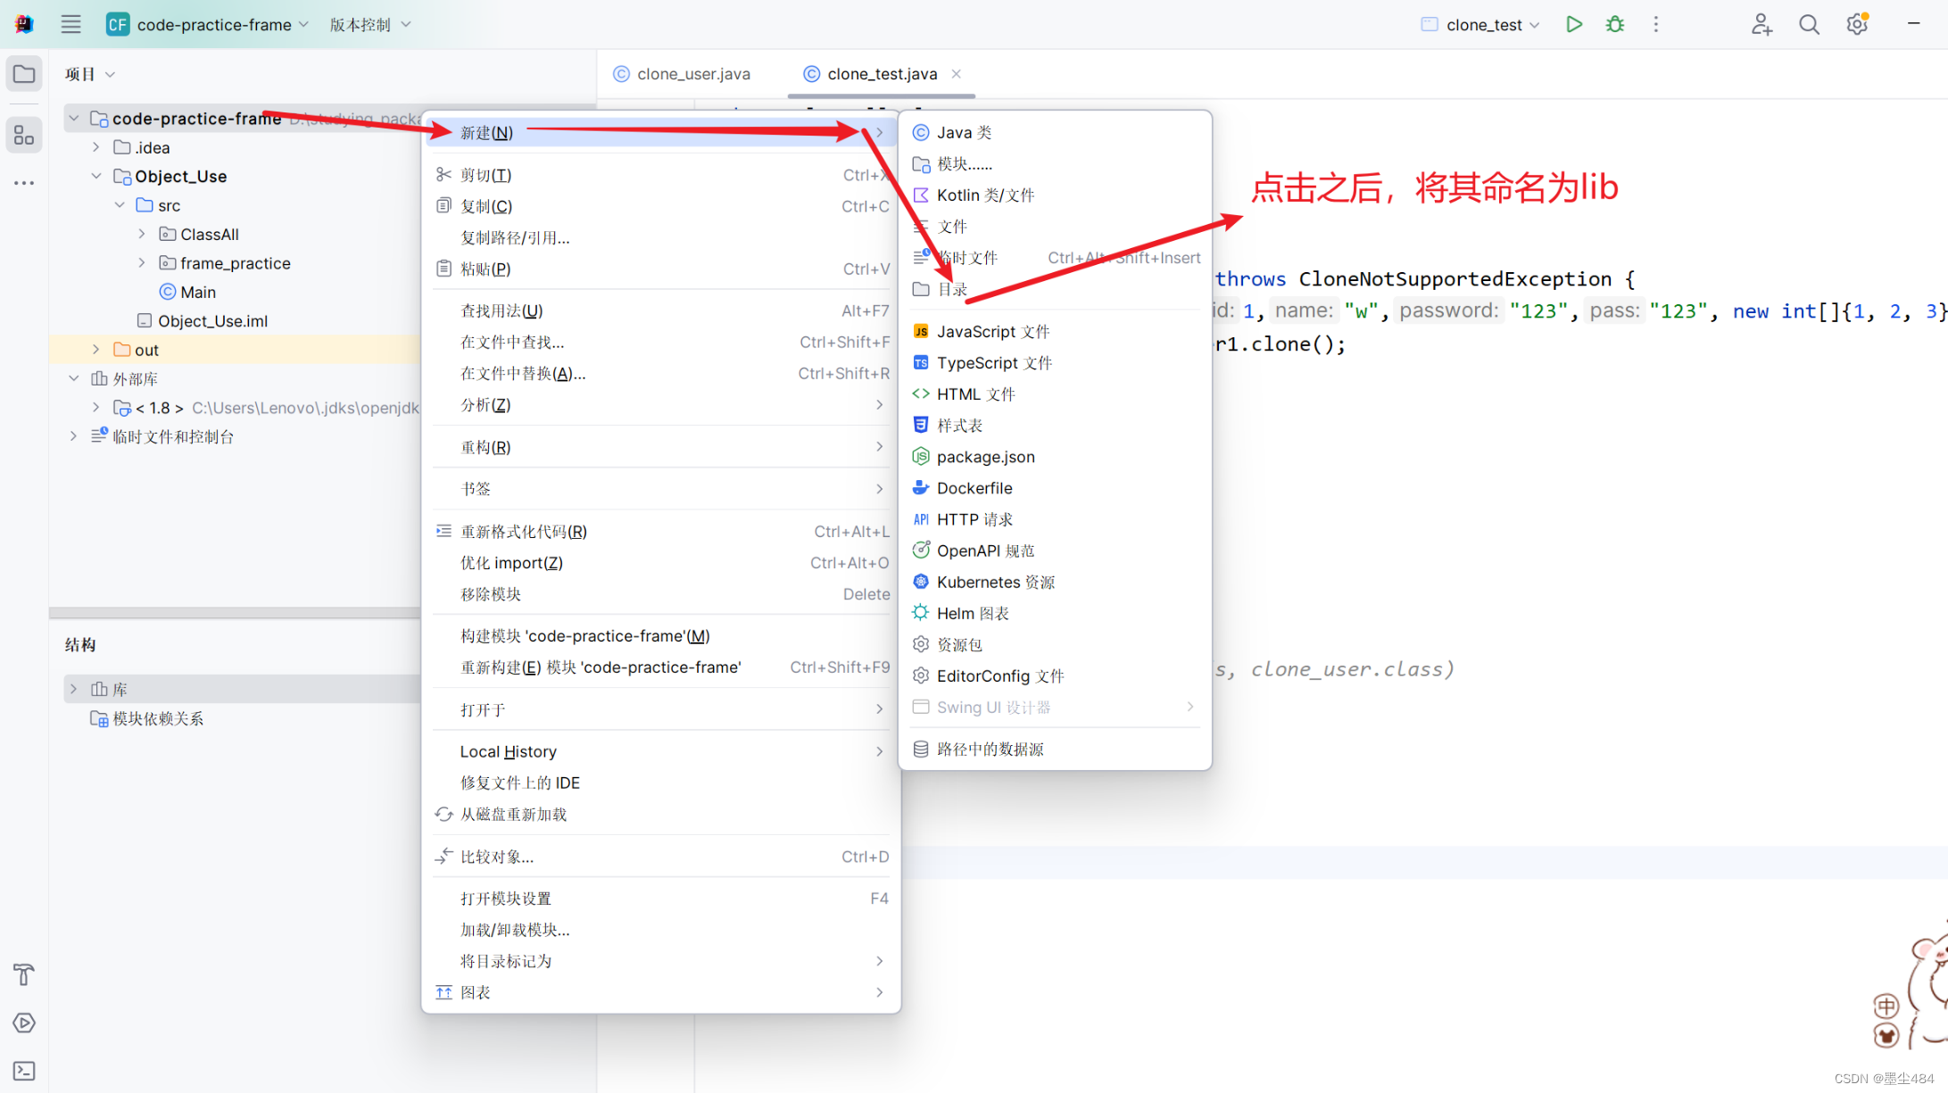Collapse the Object_Use module node
Screen dimensions: 1948x1093
96,177
